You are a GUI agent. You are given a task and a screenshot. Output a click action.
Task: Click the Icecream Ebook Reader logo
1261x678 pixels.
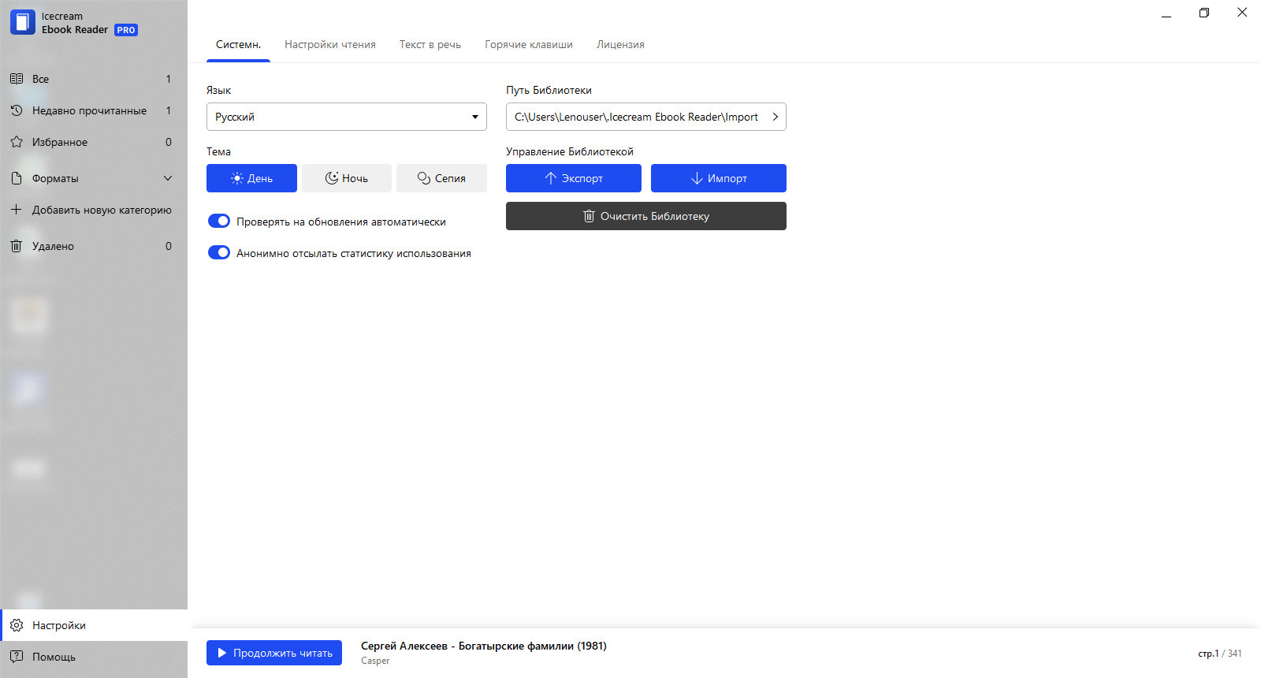pos(23,22)
